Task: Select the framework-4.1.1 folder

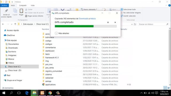Action: (x=52, y=58)
